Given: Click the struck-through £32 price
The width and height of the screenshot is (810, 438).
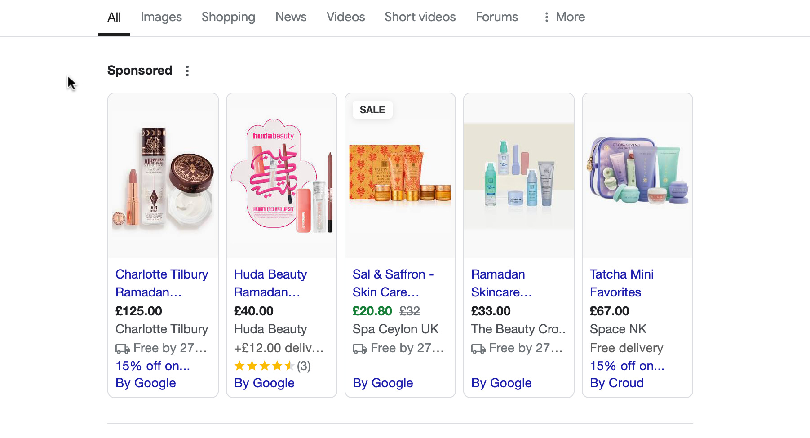Looking at the screenshot, I should 410,311.
